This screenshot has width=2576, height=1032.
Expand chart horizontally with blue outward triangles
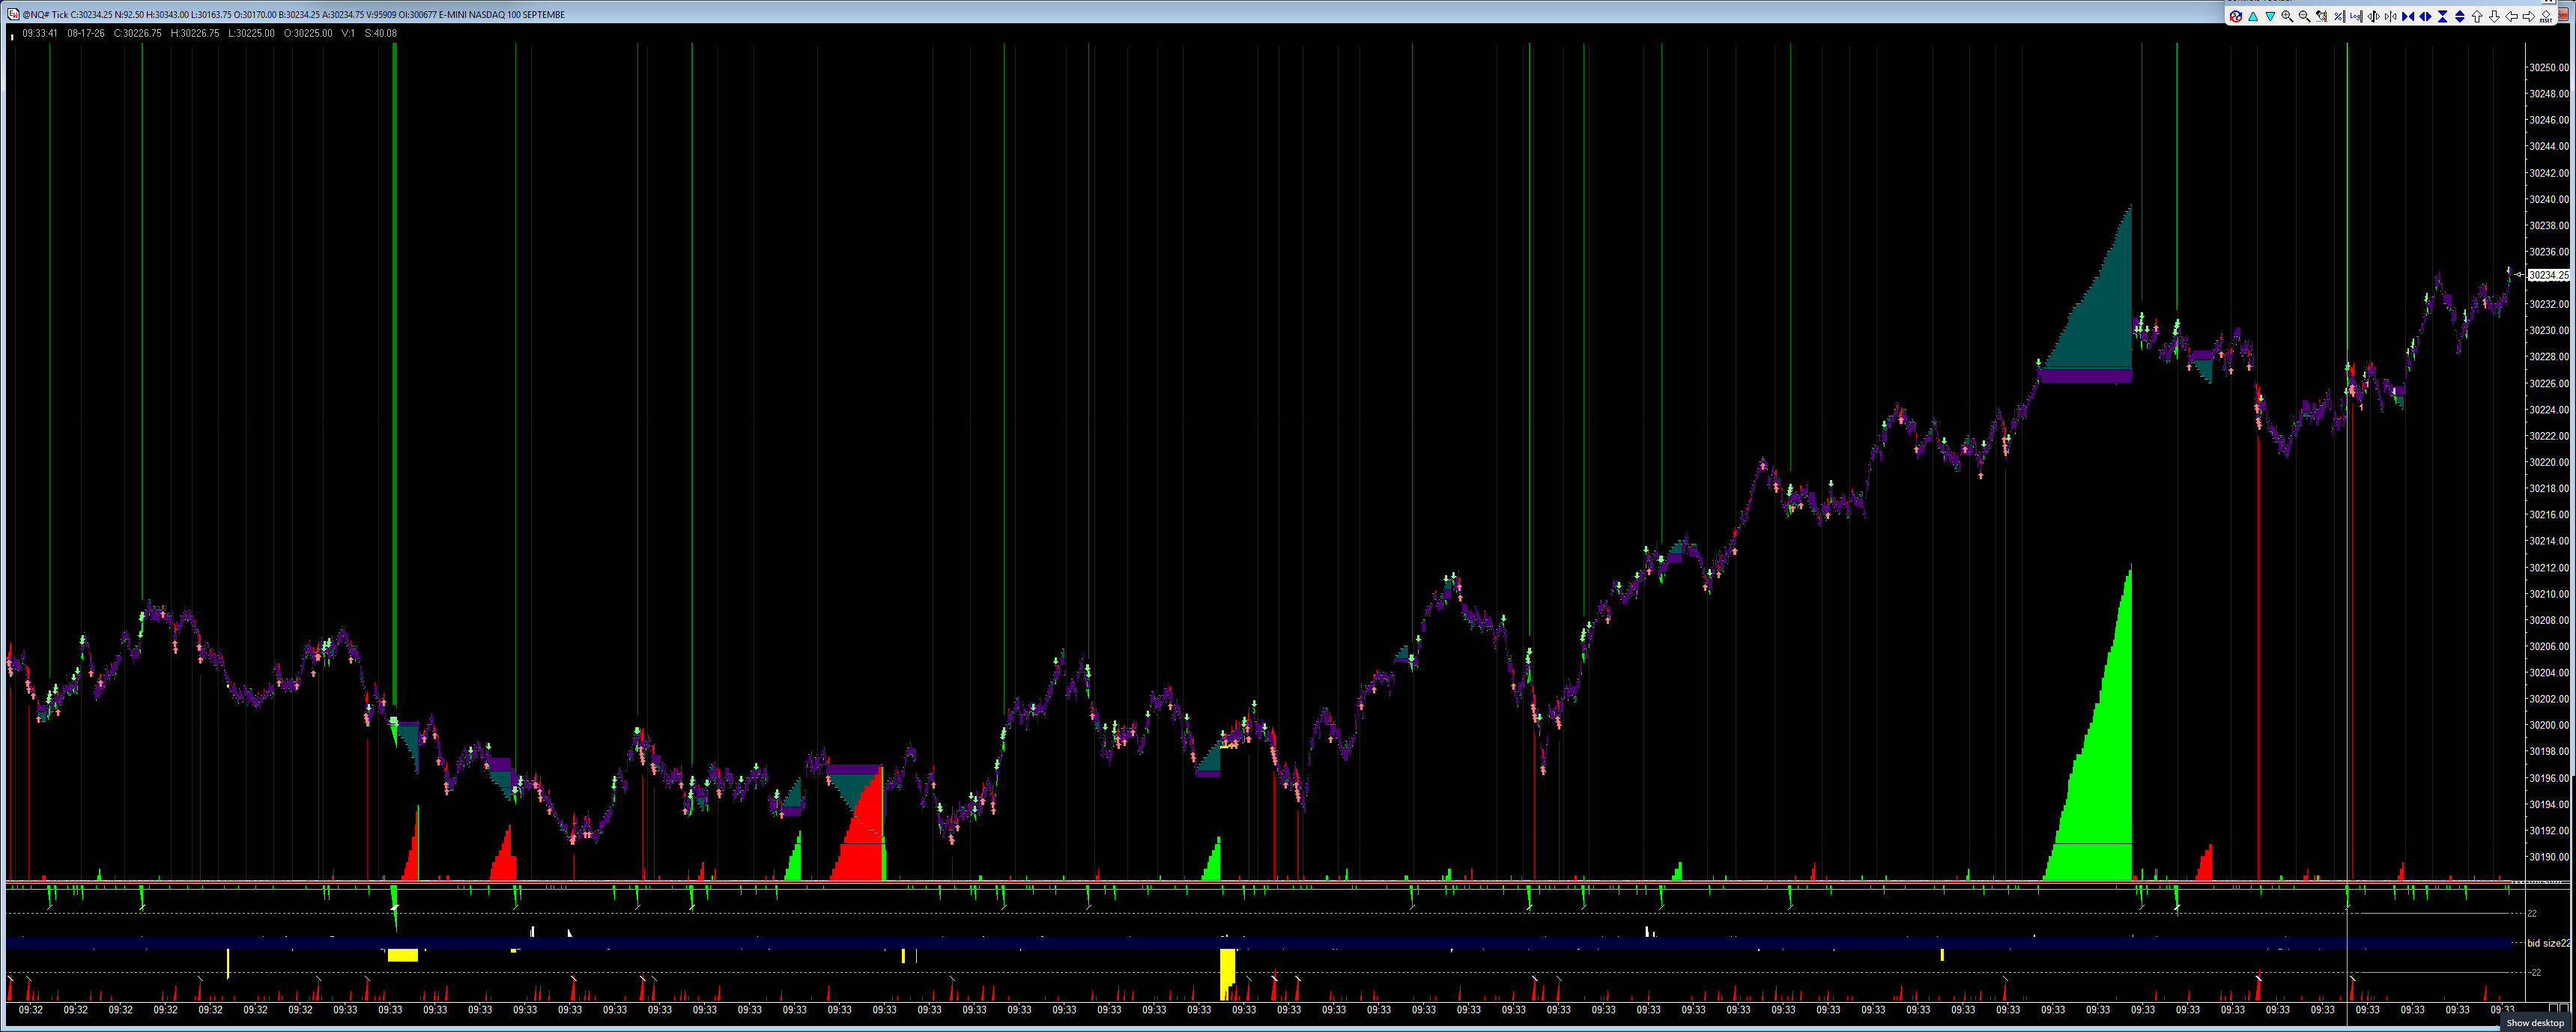coord(2425,16)
